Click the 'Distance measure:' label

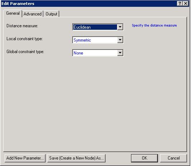click(x=22, y=26)
